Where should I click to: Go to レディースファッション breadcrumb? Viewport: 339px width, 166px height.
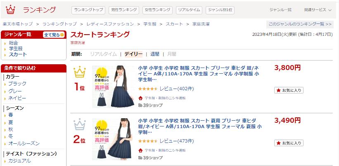click(110, 24)
